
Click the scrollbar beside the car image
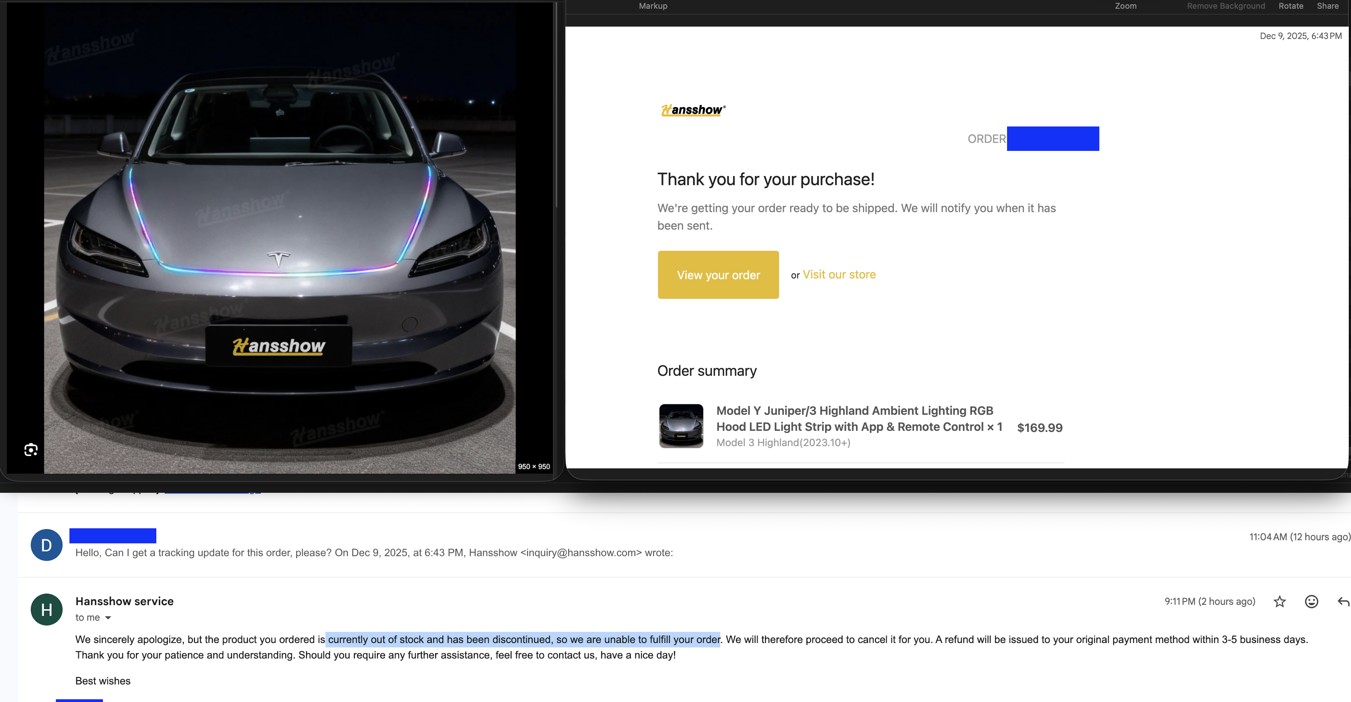coord(556,105)
